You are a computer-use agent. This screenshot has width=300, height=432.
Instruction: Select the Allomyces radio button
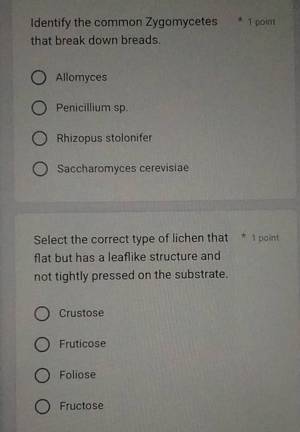point(39,78)
